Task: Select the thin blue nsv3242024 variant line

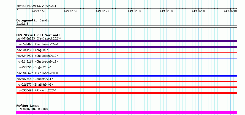Action: point(127,58)
